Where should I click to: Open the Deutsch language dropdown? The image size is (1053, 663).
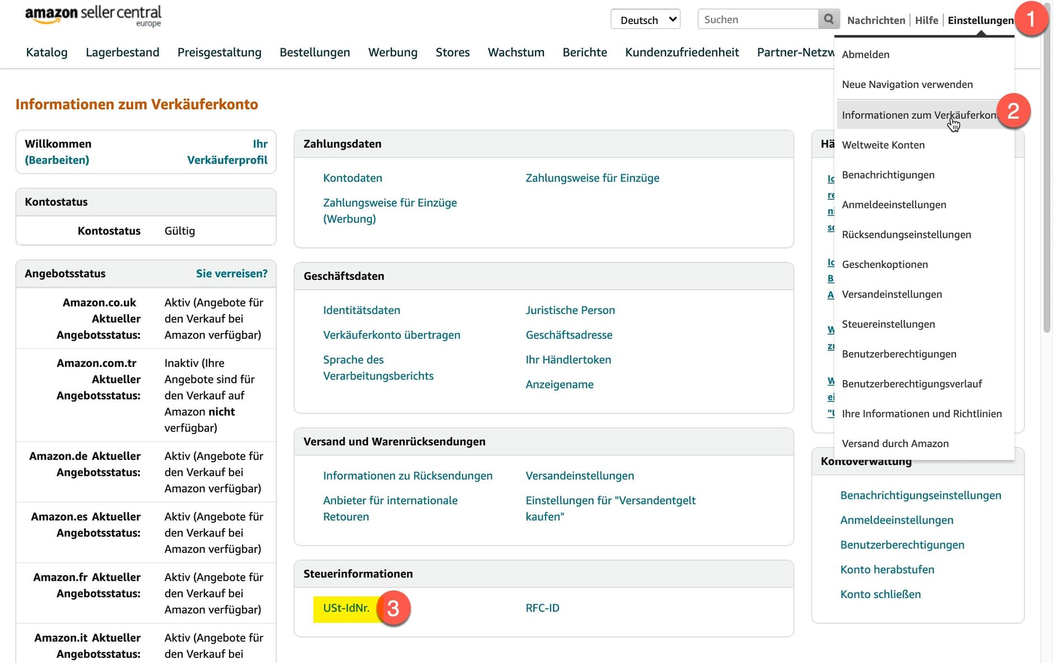tap(645, 20)
